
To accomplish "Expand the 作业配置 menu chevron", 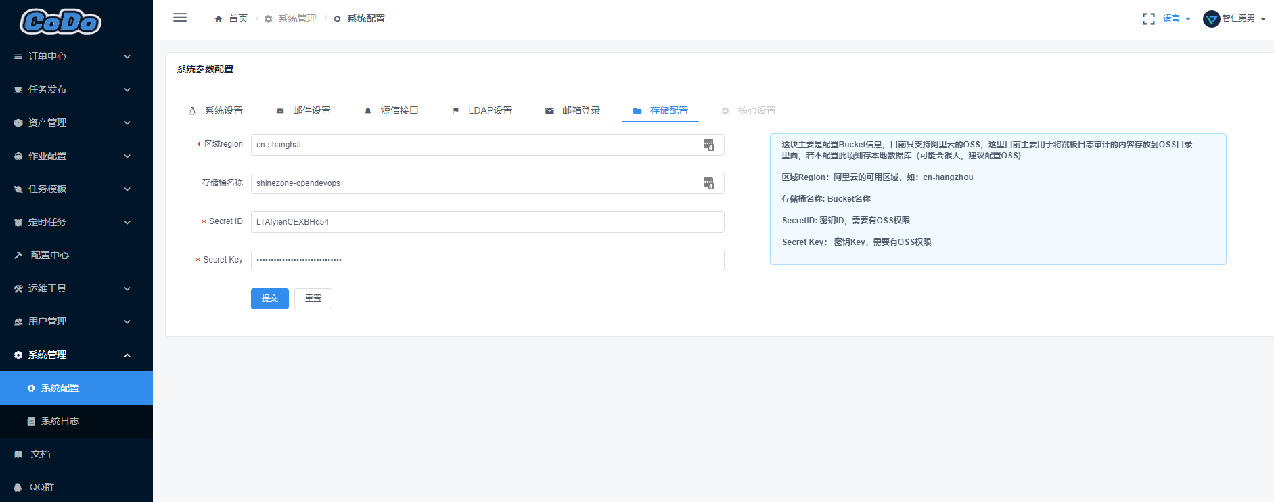I will (x=127, y=156).
